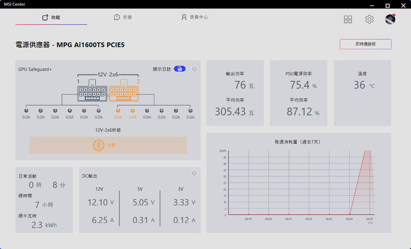Open the 會員中心 tab
Viewport: 411px width, 249px height.
[x=194, y=17]
